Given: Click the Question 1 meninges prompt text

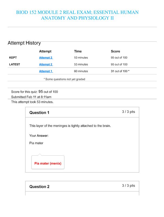Looking at the screenshot, I should (70, 126).
